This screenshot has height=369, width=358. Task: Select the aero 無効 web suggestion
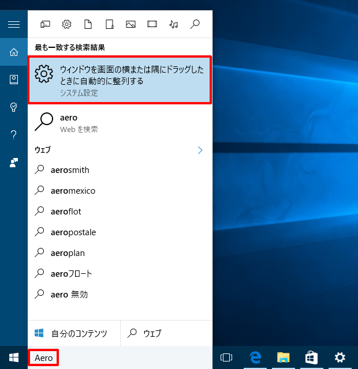[120, 295]
